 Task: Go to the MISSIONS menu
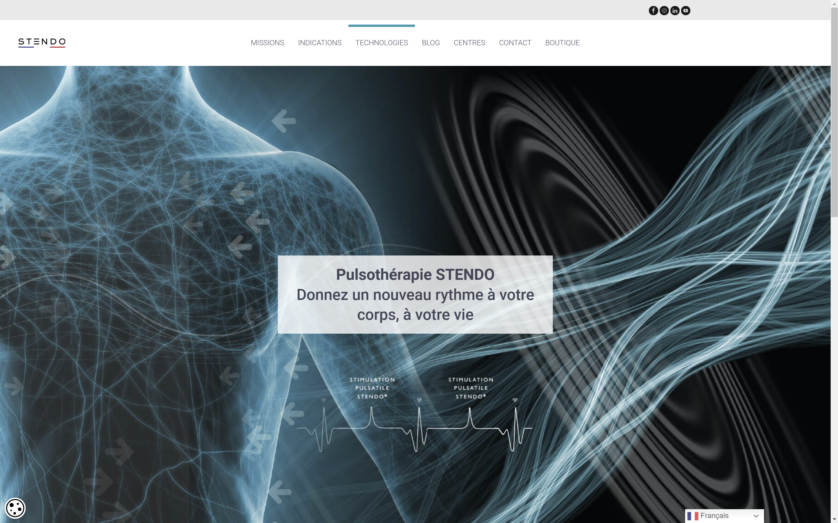tap(267, 43)
